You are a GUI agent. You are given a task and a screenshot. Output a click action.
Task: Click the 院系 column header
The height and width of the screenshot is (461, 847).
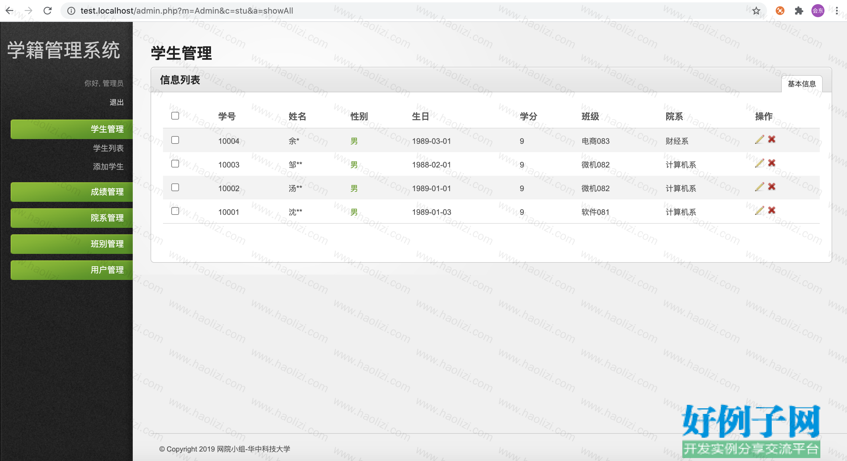coord(675,117)
